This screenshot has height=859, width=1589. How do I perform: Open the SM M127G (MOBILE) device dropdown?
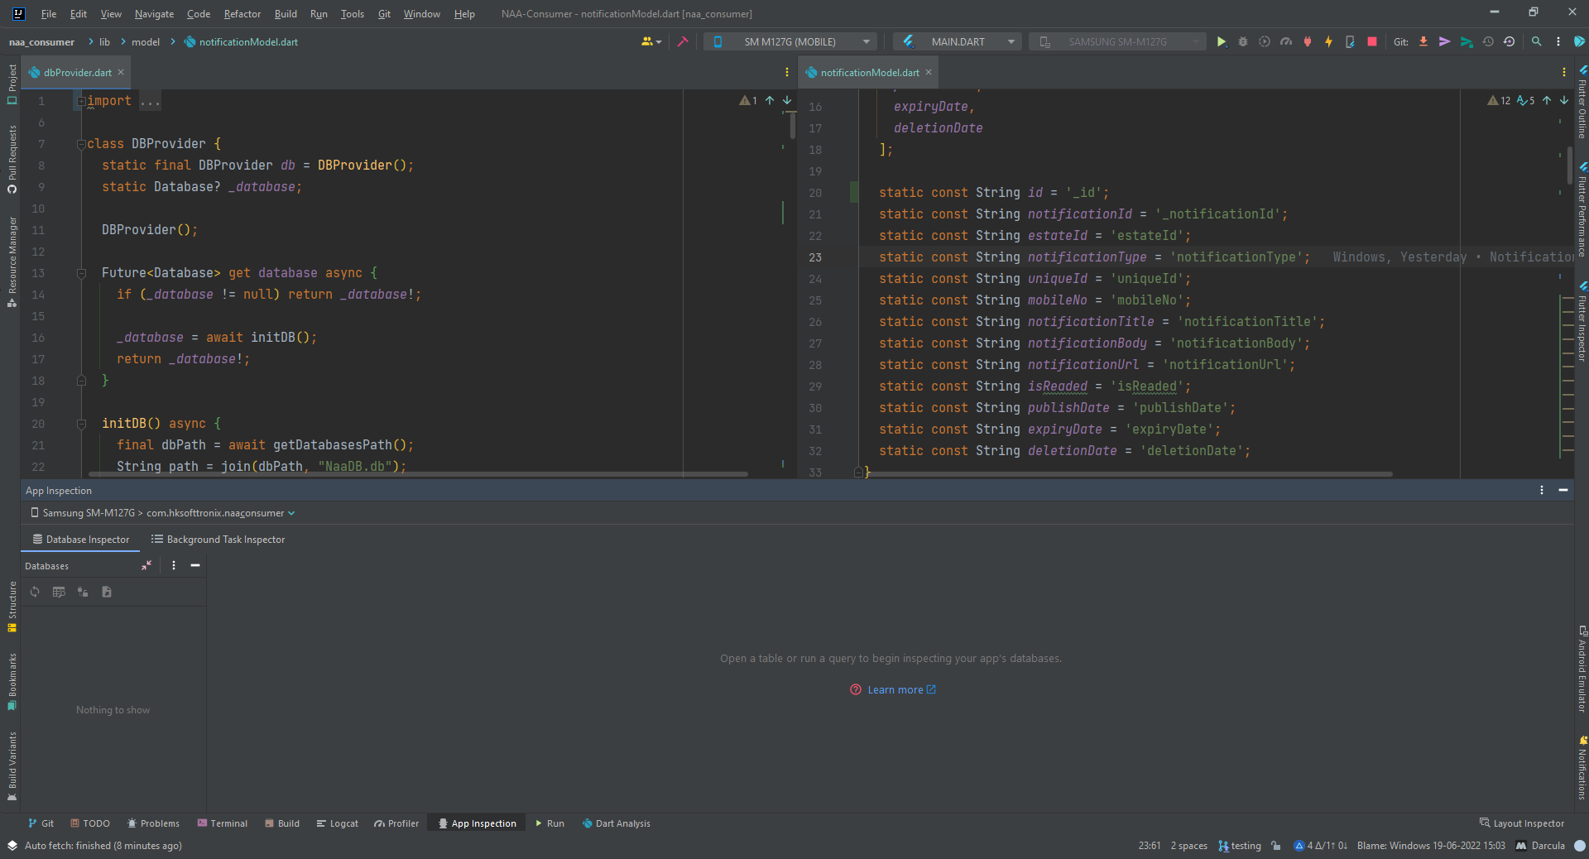click(790, 42)
